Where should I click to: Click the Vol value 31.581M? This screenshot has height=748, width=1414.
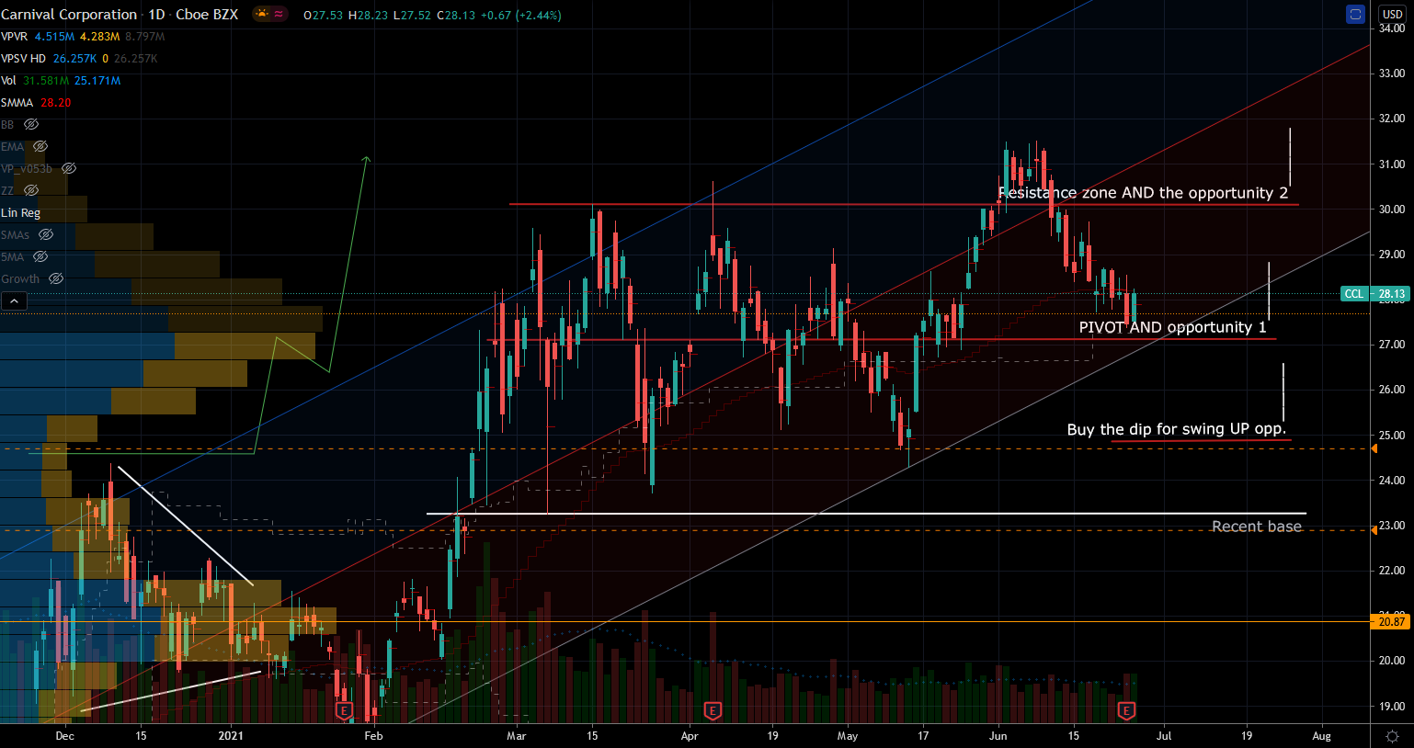coord(46,80)
